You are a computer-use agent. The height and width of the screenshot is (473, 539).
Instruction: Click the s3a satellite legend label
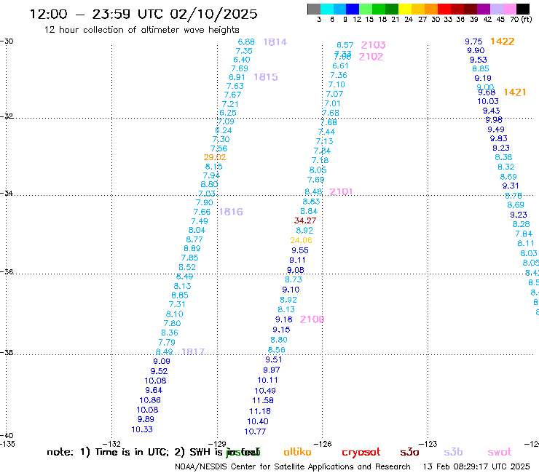[409, 452]
